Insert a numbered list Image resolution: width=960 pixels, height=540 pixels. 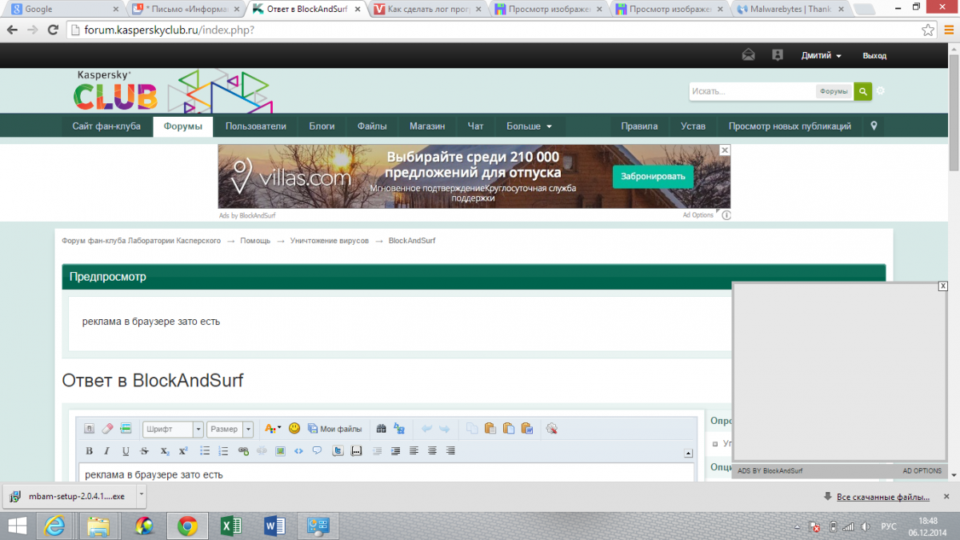(223, 451)
